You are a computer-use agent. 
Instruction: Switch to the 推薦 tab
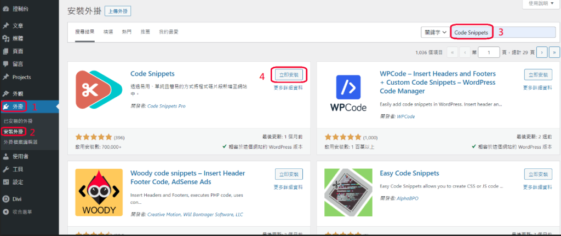145,32
